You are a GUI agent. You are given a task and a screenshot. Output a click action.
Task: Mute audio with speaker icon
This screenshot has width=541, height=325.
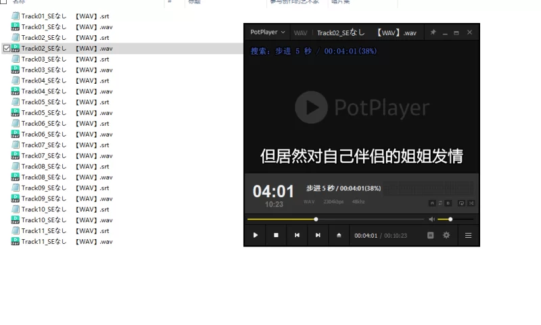point(431,219)
